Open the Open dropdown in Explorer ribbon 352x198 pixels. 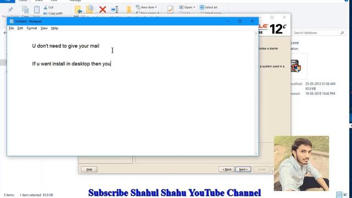[187, 7]
